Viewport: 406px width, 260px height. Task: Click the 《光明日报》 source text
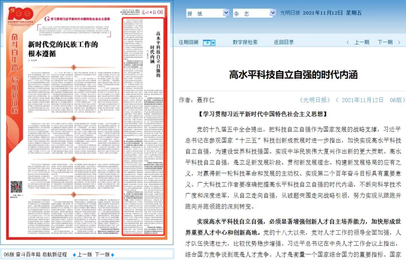pyautogui.click(x=315, y=100)
